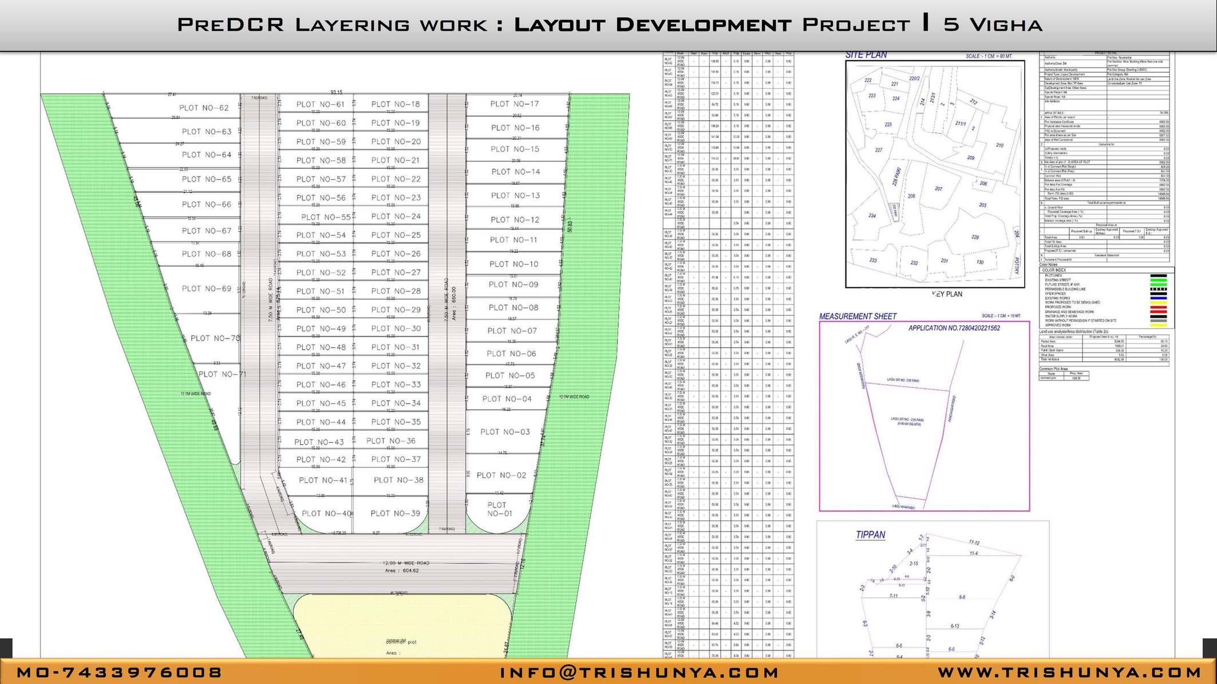Click the SITE PLAN heading
1217x684 pixels.
866,55
